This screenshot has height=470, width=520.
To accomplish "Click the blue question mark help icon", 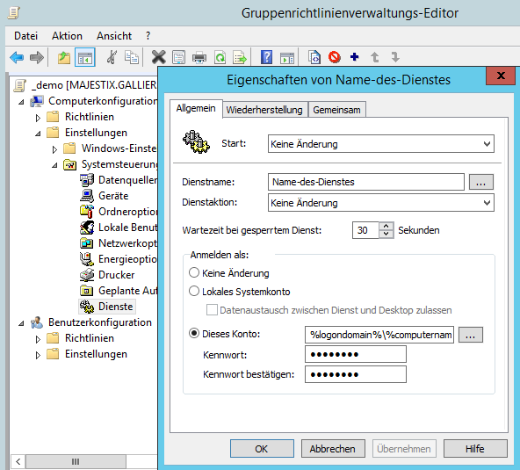I will 267,57.
